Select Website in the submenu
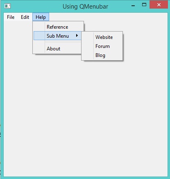The width and height of the screenshot is (170, 179). click(x=102, y=37)
